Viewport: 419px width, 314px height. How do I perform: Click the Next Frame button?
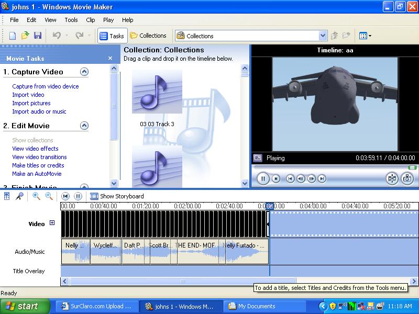pyautogui.click(x=311, y=178)
